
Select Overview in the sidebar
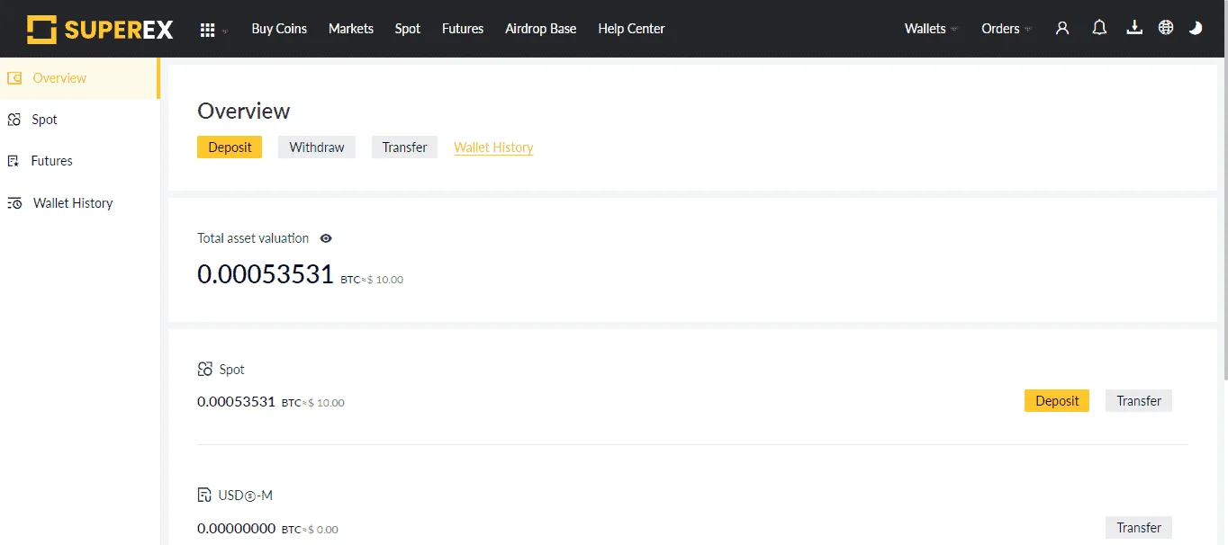pos(80,78)
